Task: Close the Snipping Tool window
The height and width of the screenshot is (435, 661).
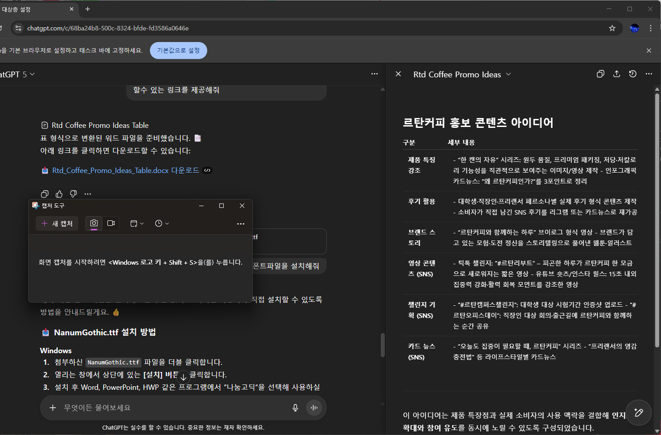Action: pos(242,206)
